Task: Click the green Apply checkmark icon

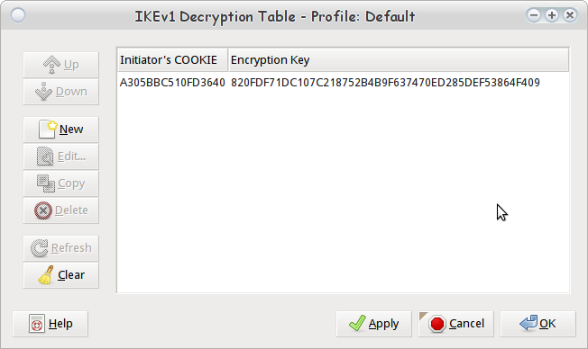Action: [x=357, y=323]
